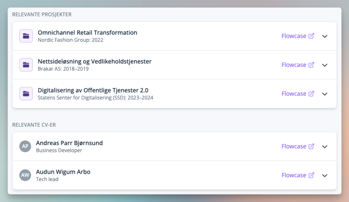Click the external link icon in Omnichannel row
This screenshot has width=349, height=202.
click(311, 36)
